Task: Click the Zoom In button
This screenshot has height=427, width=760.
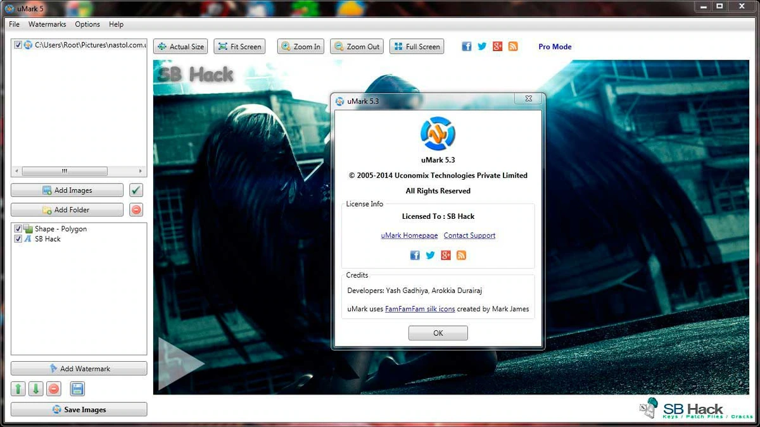Action: [x=301, y=46]
